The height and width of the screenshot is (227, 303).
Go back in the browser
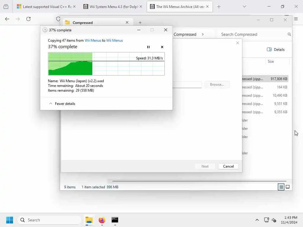7,19
